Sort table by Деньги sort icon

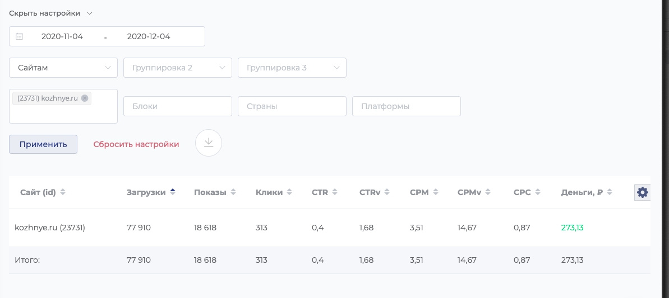click(x=610, y=192)
